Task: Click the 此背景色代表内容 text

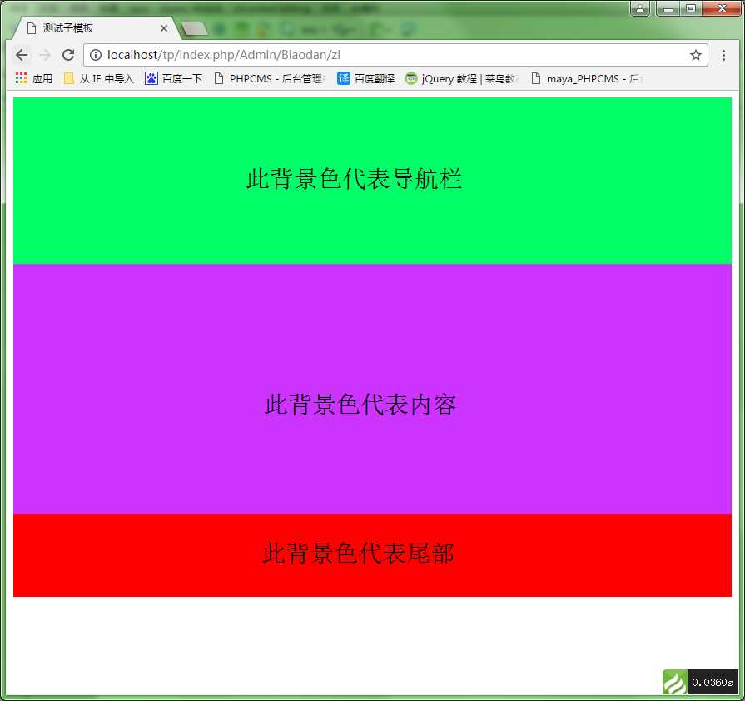Action: click(x=360, y=405)
